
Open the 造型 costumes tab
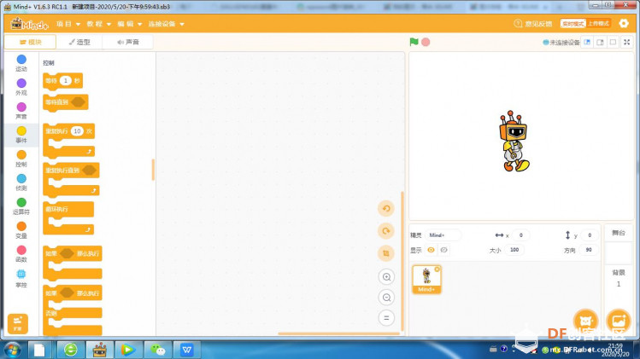tap(79, 42)
